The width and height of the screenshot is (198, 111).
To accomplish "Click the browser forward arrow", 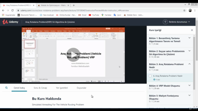I will tap(8, 10).
